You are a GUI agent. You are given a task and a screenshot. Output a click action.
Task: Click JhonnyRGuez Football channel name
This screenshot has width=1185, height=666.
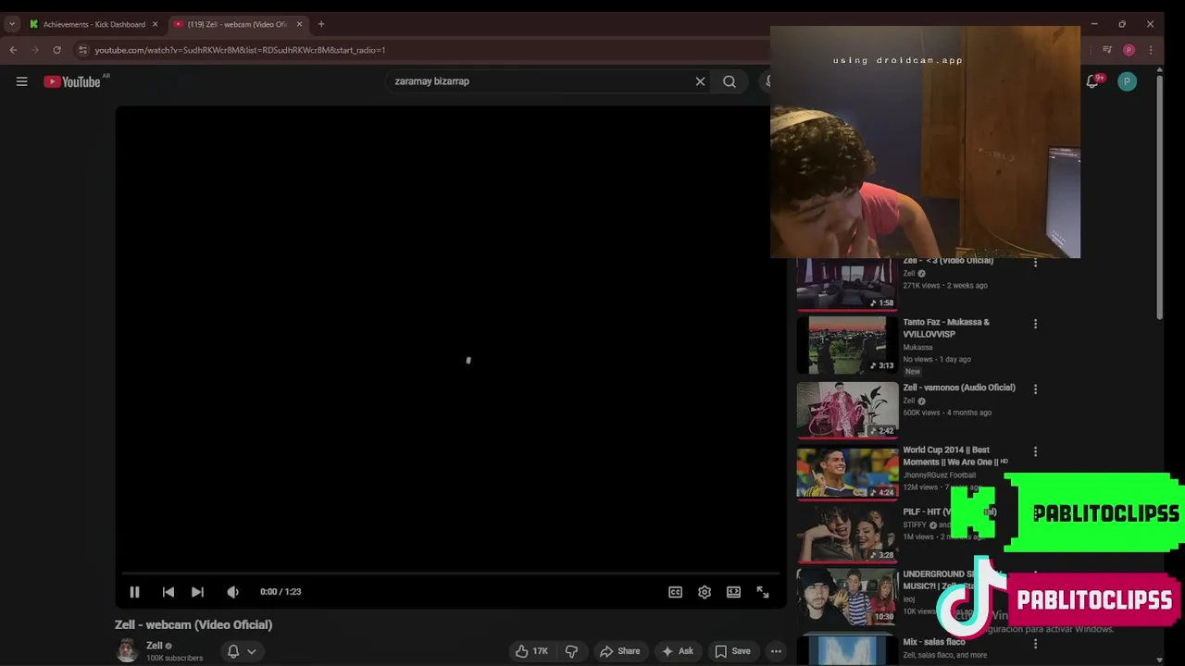coord(940,475)
